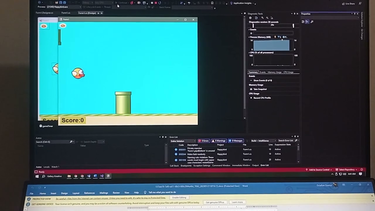Viewport: 375px width, 211px height.
Task: Toggle the Errors filter in Error List
Action: [x=204, y=141]
